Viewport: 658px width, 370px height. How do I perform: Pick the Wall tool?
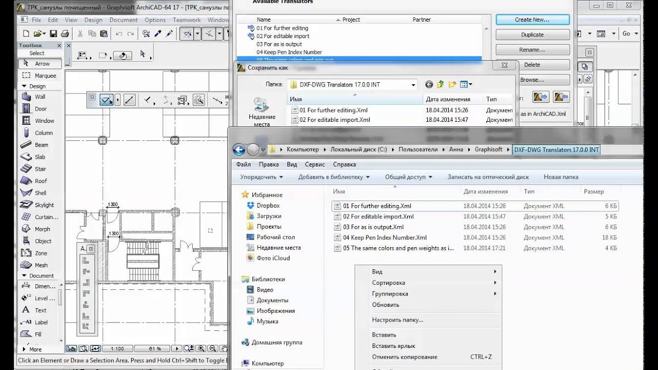click(x=40, y=97)
